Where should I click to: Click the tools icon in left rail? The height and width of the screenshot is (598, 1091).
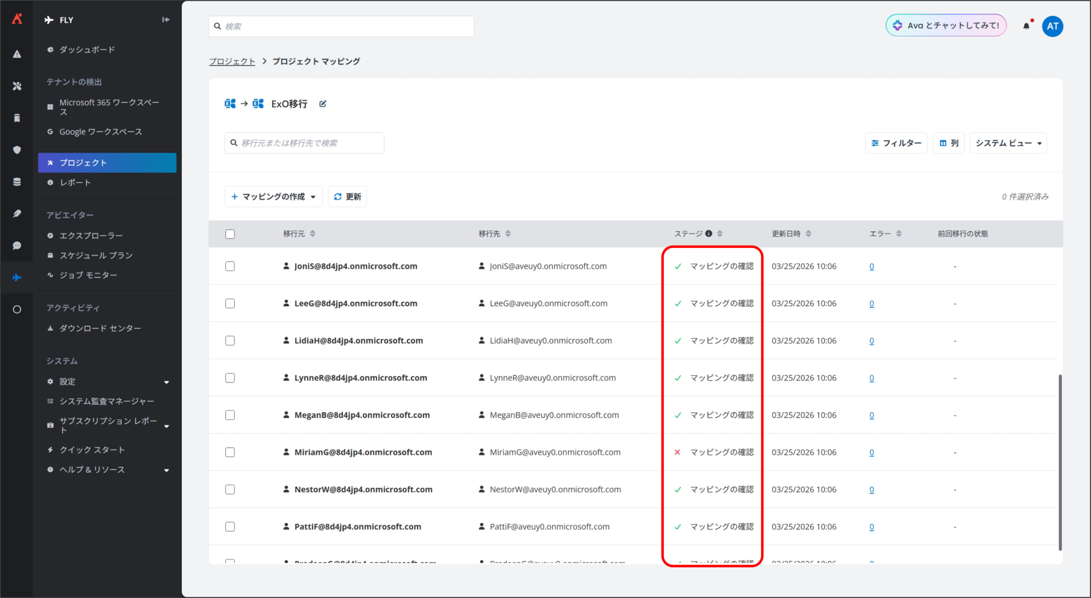(x=17, y=86)
